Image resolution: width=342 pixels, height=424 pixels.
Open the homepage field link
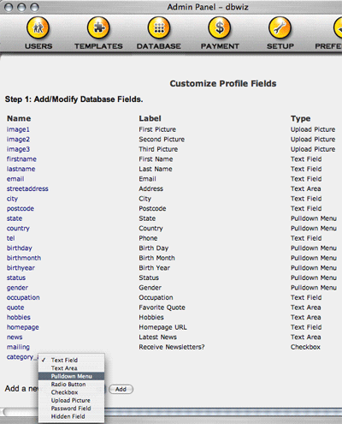23,327
